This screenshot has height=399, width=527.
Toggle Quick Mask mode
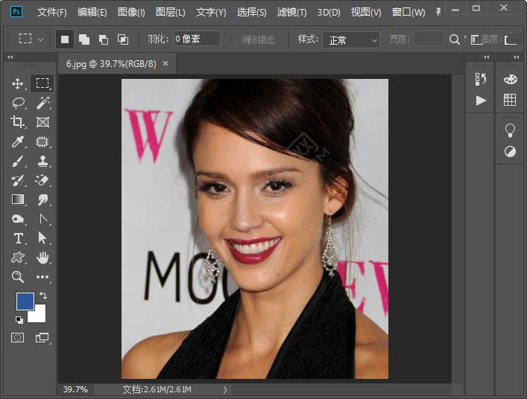tap(18, 338)
